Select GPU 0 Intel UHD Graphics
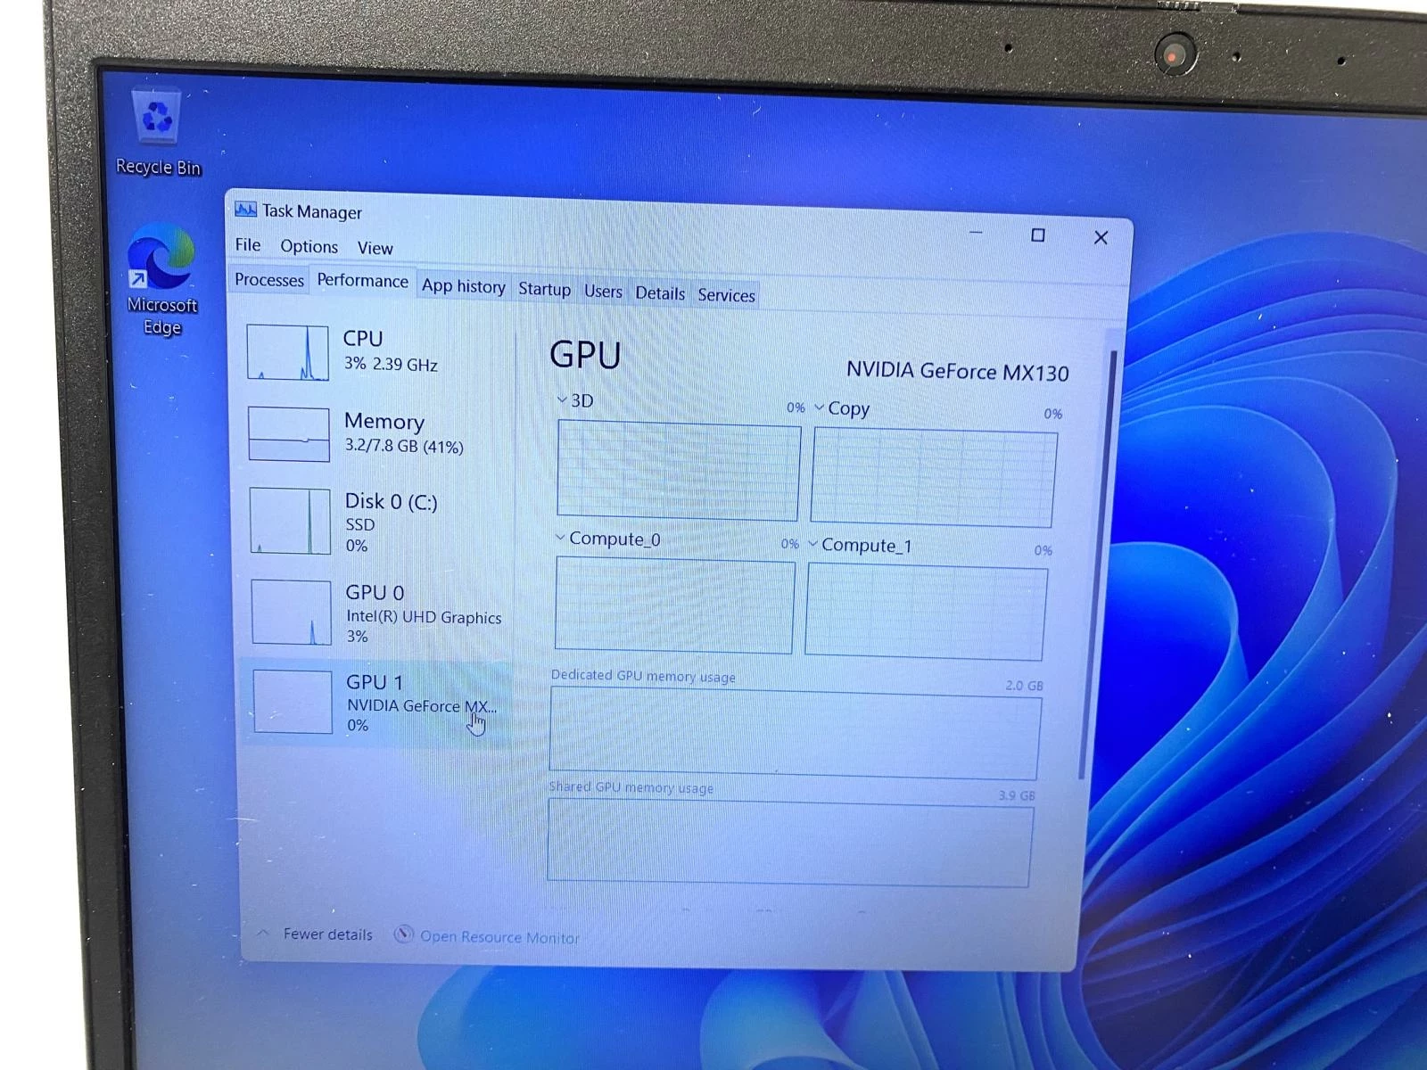Screen dimensions: 1427x1070 coord(375,613)
